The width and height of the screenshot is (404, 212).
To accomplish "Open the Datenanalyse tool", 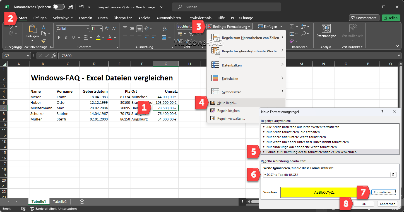I will pos(326,31).
